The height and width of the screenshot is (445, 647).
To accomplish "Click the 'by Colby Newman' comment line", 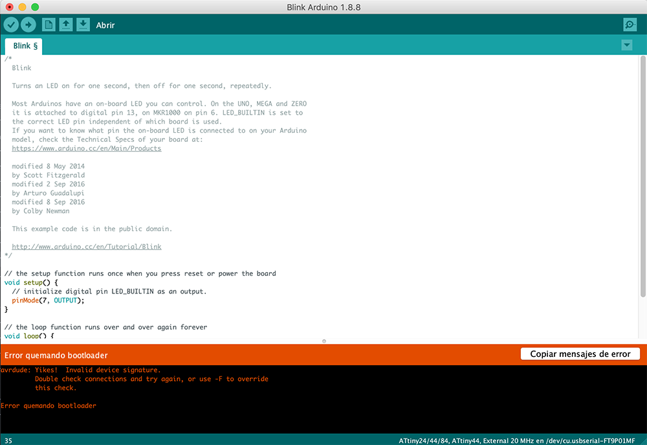I will click(40, 211).
